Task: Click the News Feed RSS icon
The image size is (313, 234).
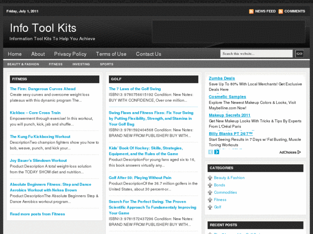Action: pyautogui.click(x=251, y=11)
